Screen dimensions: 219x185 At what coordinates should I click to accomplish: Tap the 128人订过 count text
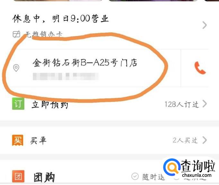(181, 104)
